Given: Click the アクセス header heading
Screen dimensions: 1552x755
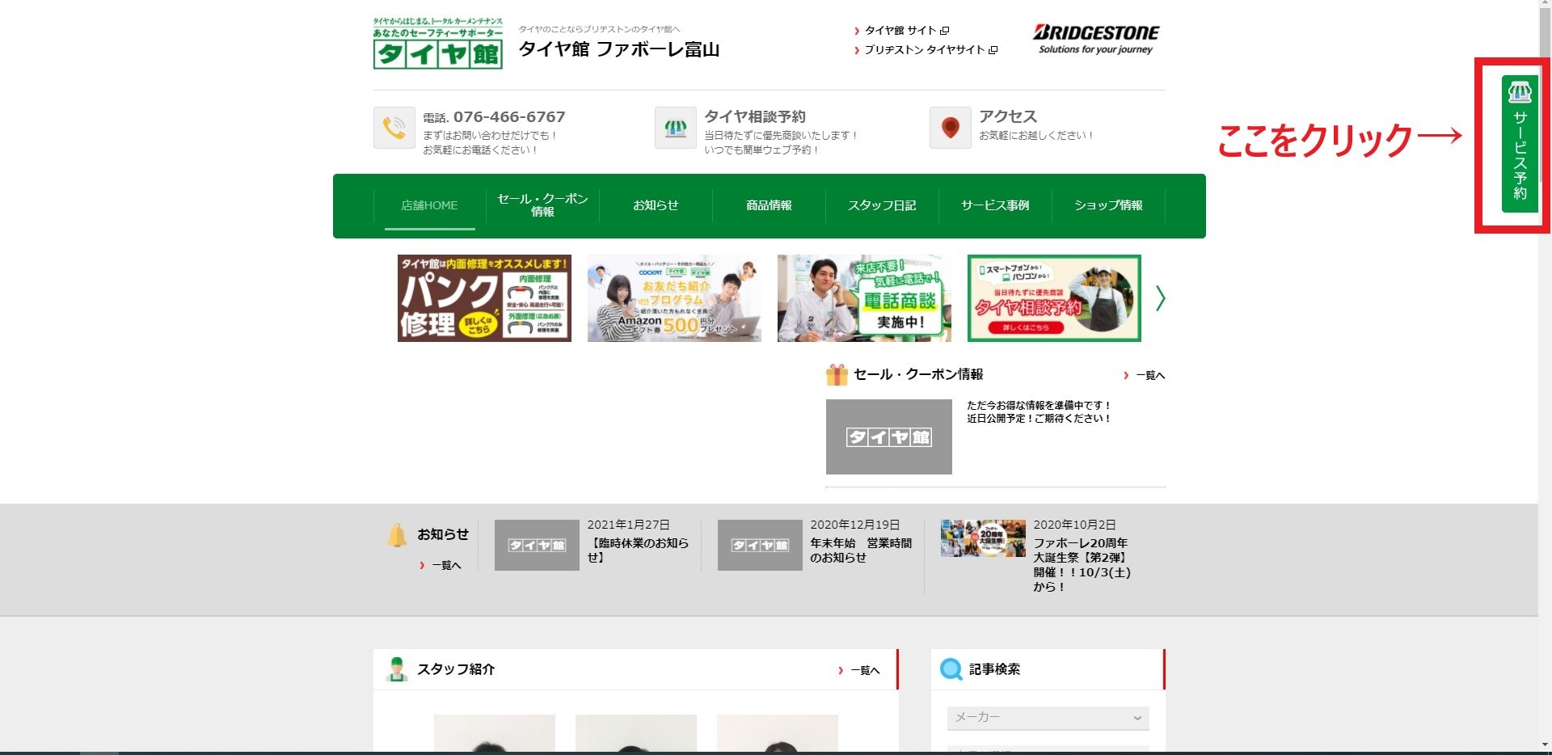Looking at the screenshot, I should [x=1008, y=116].
